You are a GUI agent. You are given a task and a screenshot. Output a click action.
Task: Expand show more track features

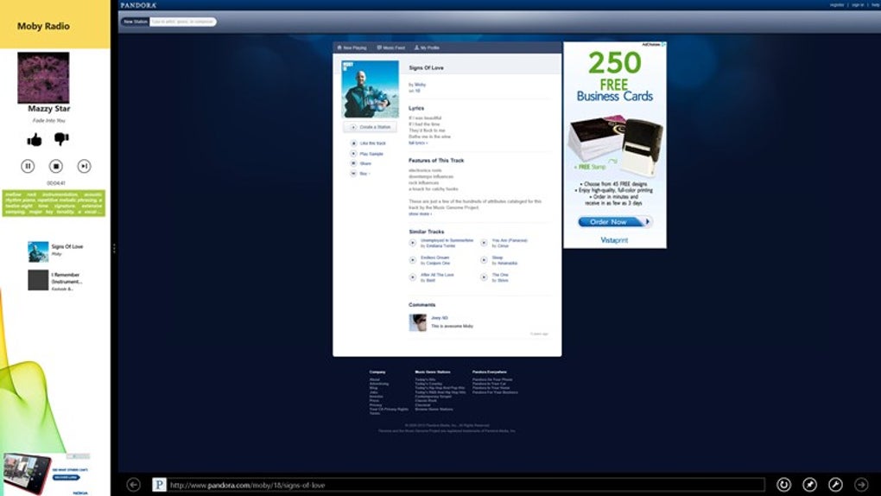point(420,213)
